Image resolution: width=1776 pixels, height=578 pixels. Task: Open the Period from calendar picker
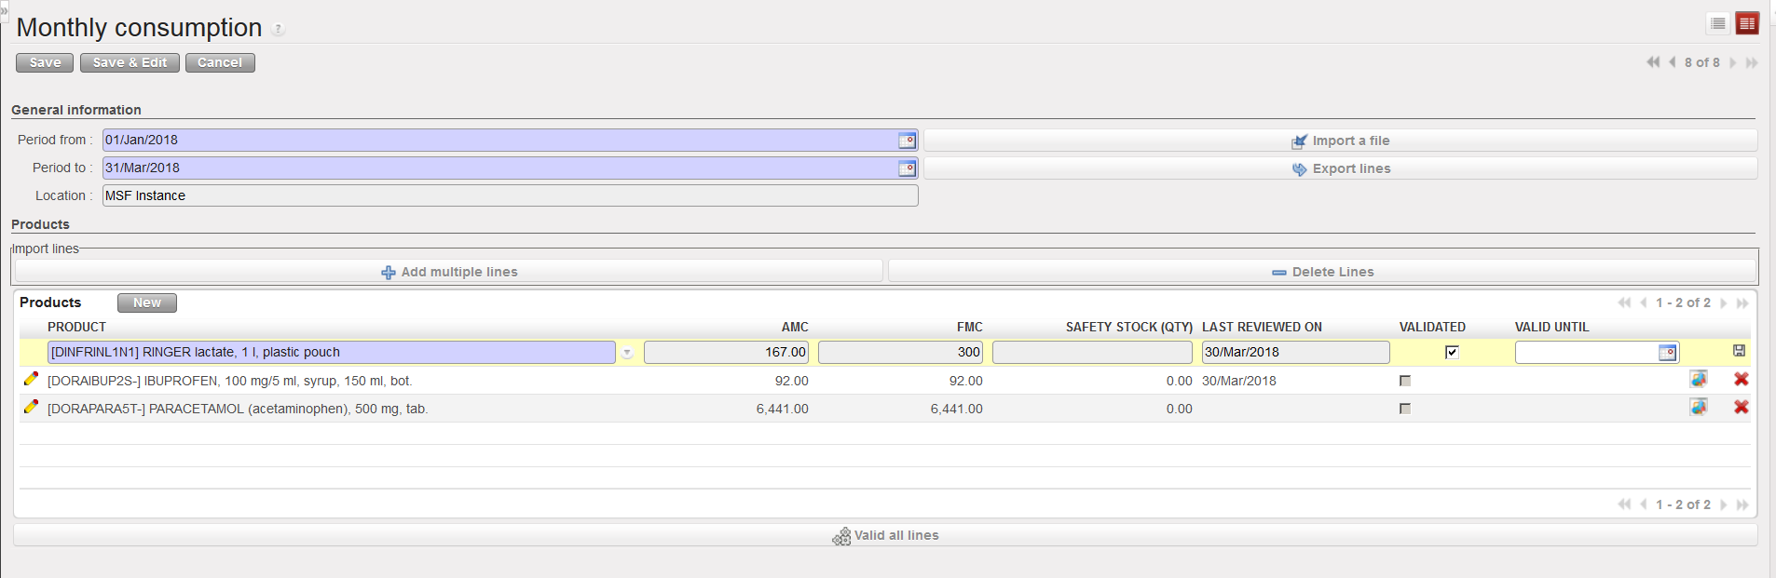(x=907, y=141)
